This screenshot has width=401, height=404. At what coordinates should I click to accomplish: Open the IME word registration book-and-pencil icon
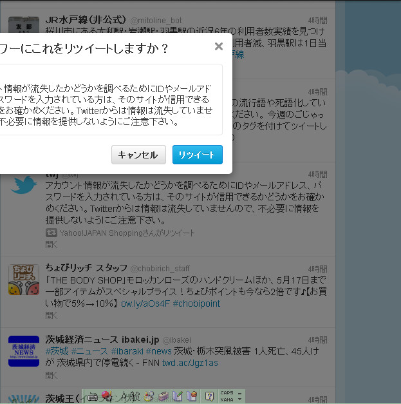coord(178,396)
